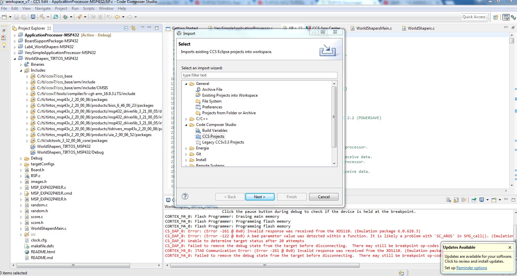This screenshot has height=276, width=517.
Task: Switch to CCS Edit perspective icon
Action: point(506,17)
